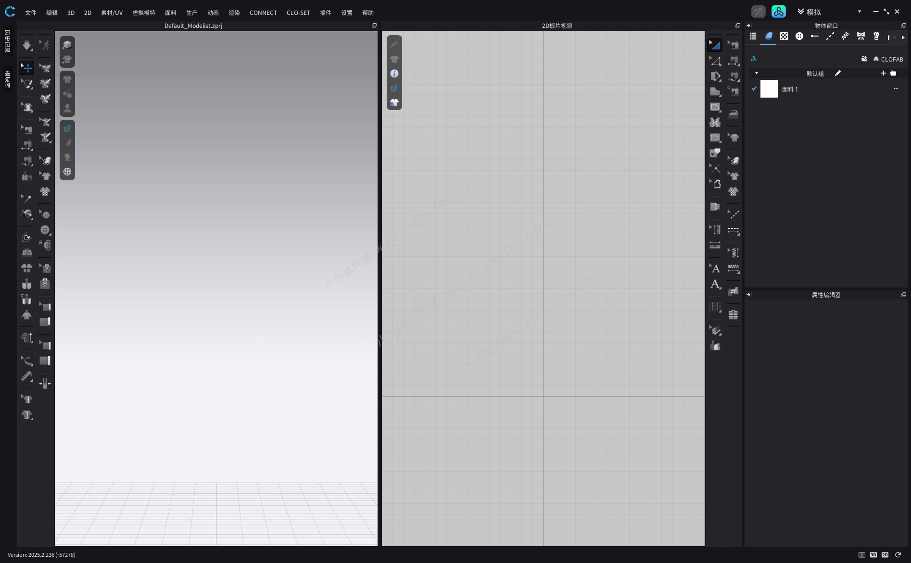Select the 2D text annotation tool

pyautogui.click(x=715, y=268)
